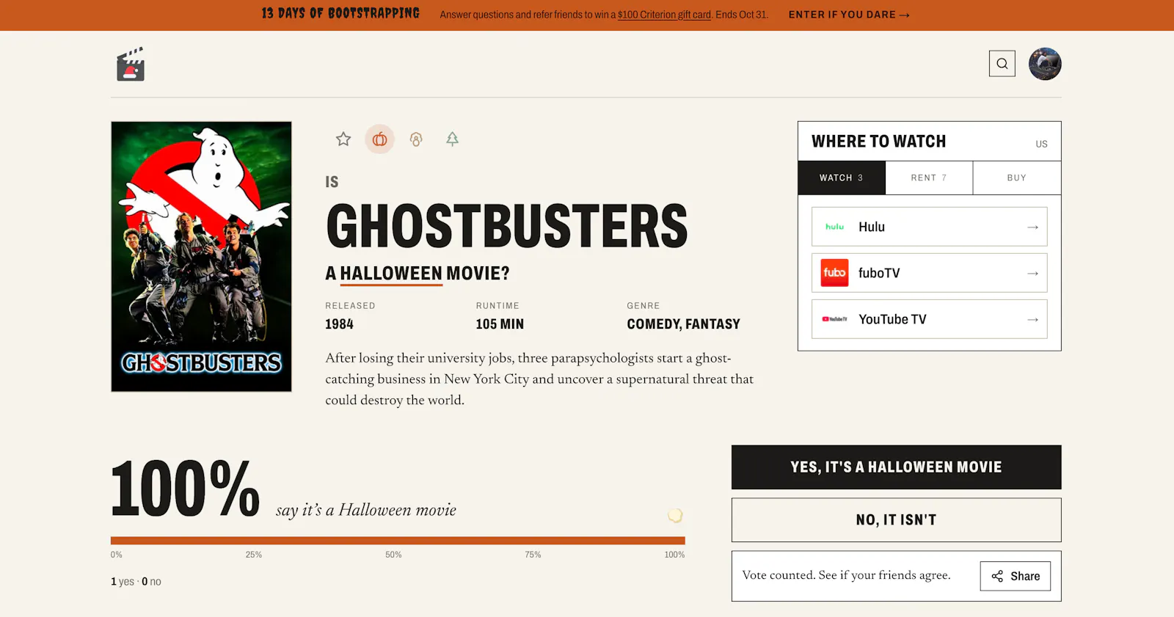Select the egg Easter category icon
Viewport: 1174px width, 617px height.
pyautogui.click(x=416, y=139)
